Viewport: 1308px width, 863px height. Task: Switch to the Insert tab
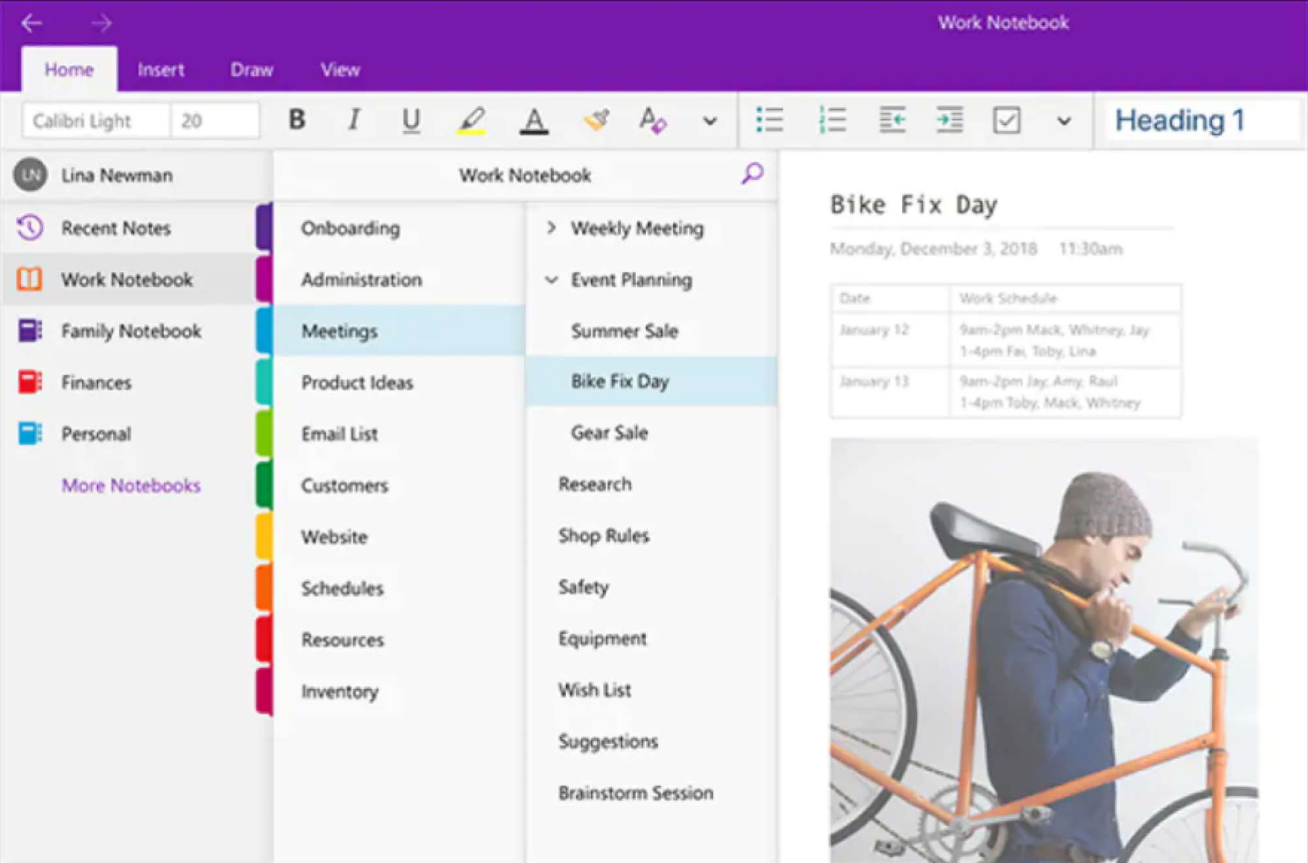(159, 69)
